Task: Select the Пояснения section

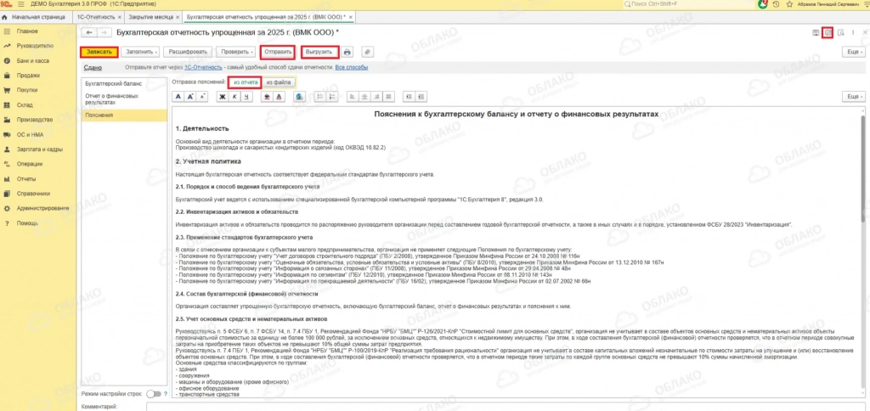Action: (x=124, y=115)
